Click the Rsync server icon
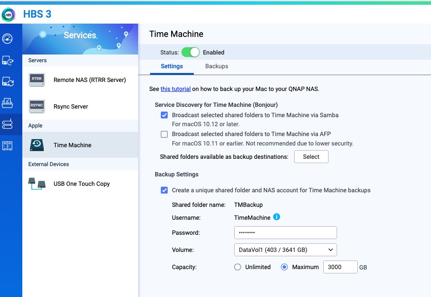Image resolution: width=431 pixels, height=297 pixels. click(37, 106)
